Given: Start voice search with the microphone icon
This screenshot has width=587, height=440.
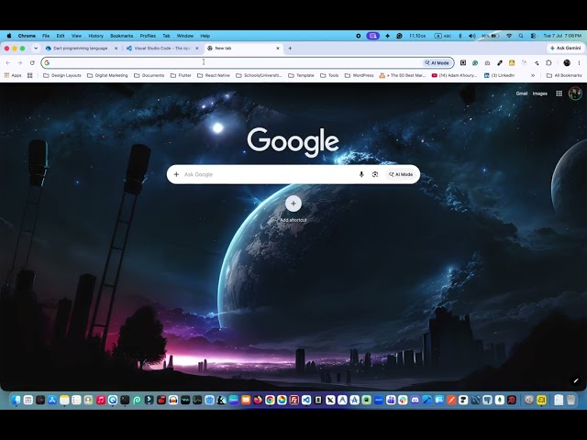Looking at the screenshot, I should click(x=361, y=174).
